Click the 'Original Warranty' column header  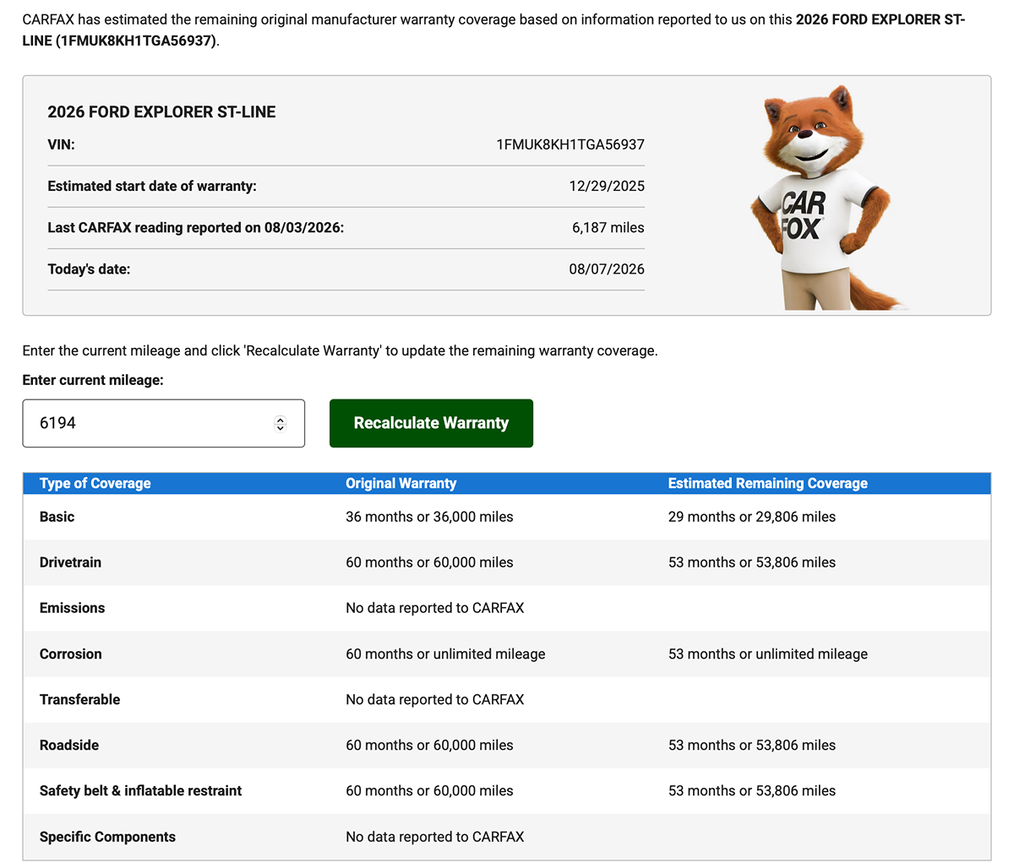(x=401, y=483)
